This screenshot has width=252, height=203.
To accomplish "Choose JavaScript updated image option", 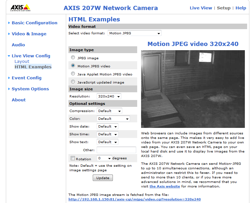I will coord(73,82).
